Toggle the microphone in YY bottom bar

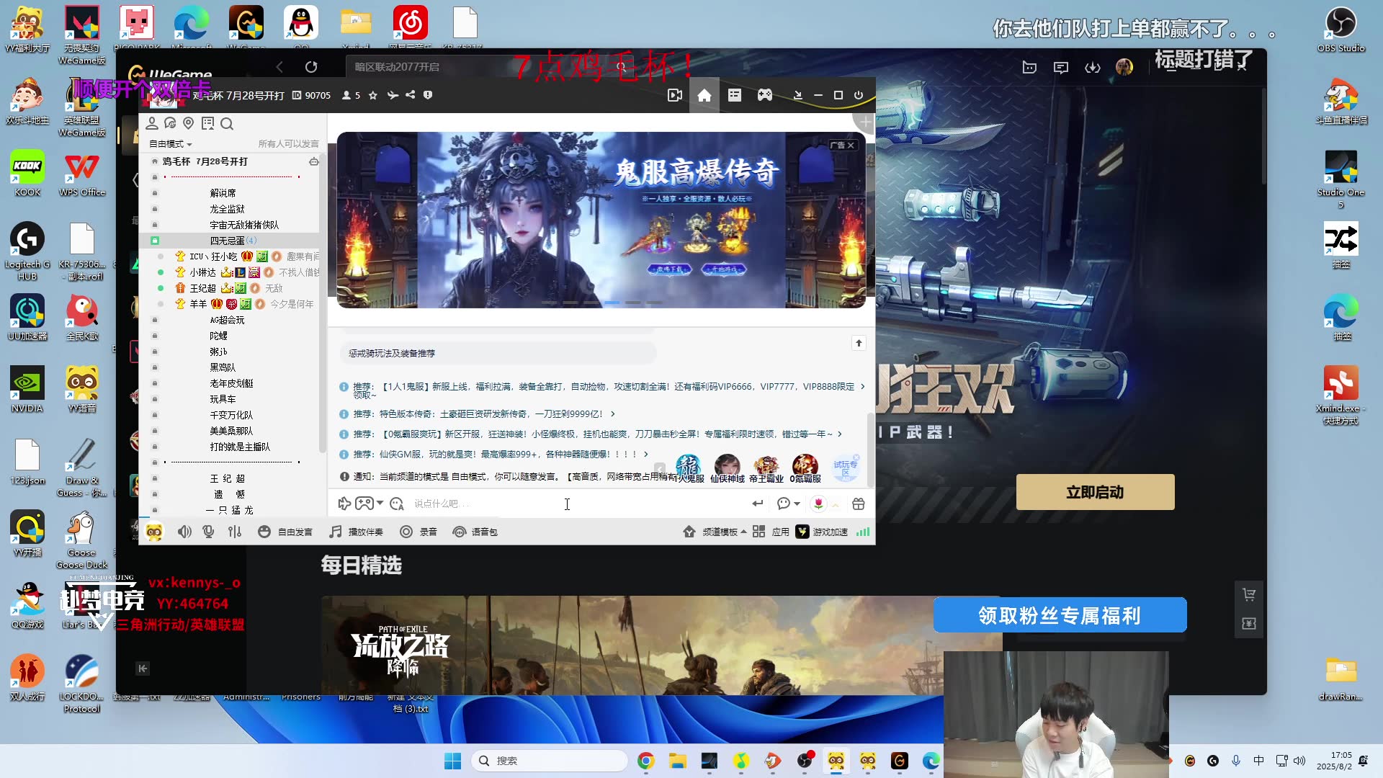208,532
